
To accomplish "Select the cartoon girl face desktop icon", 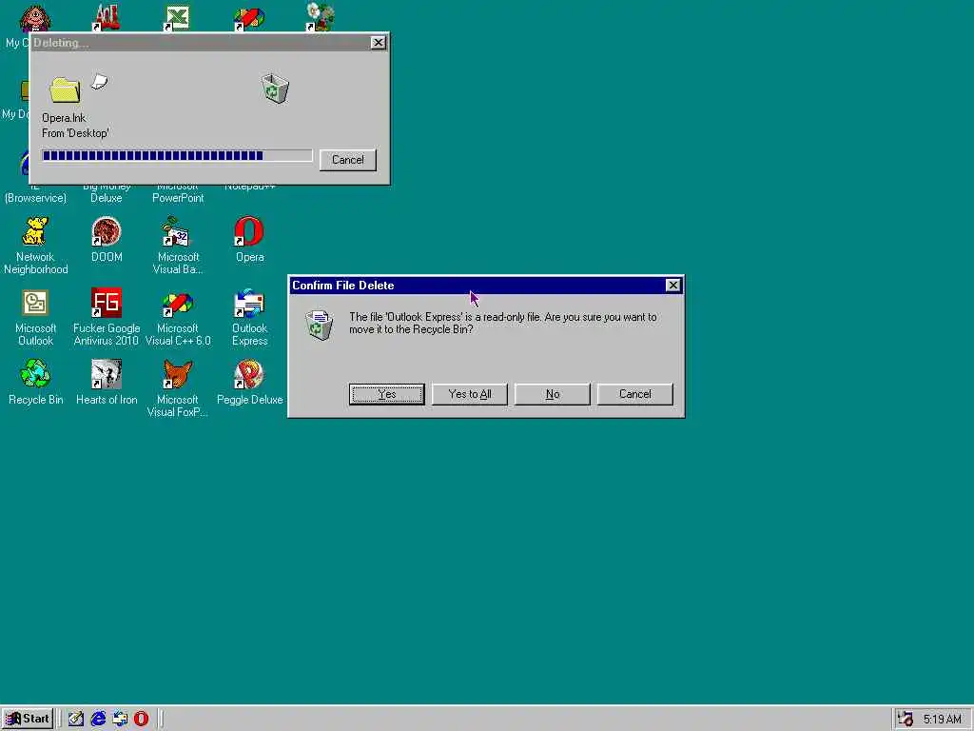I will pyautogui.click(x=35, y=17).
